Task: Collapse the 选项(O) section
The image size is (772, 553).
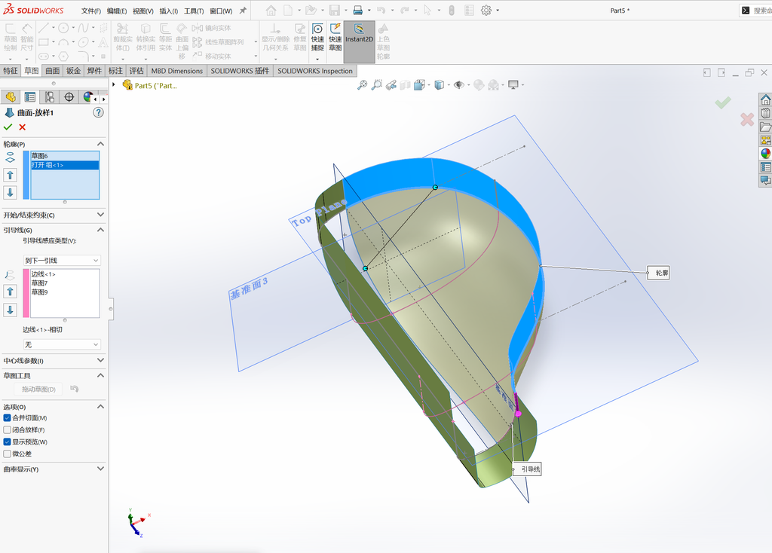Action: pos(100,406)
